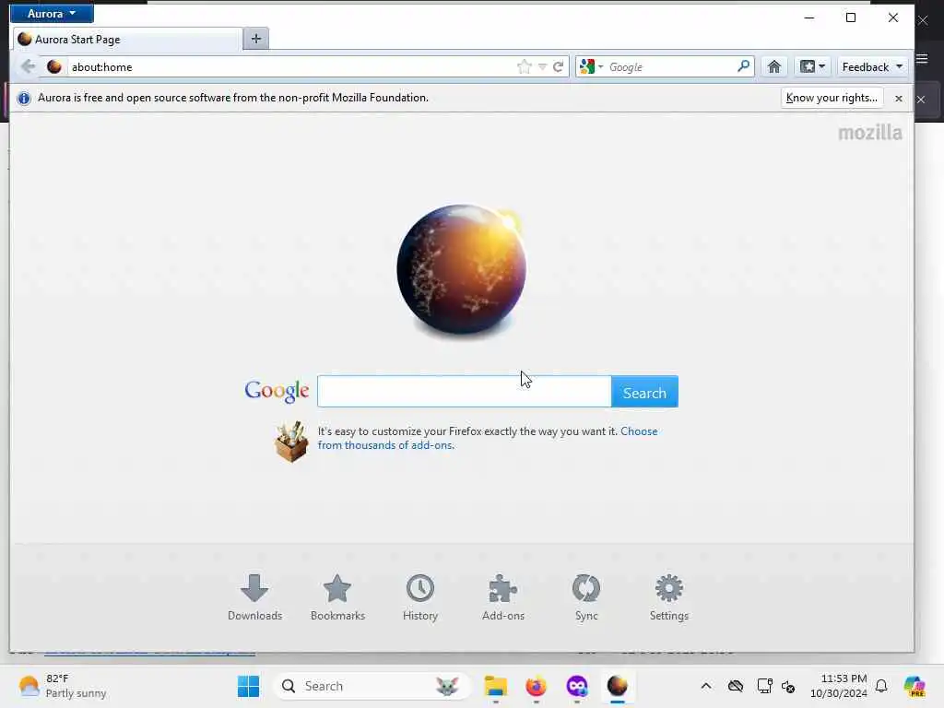Click the site identity icon in address bar
The image size is (944, 708).
pos(54,66)
